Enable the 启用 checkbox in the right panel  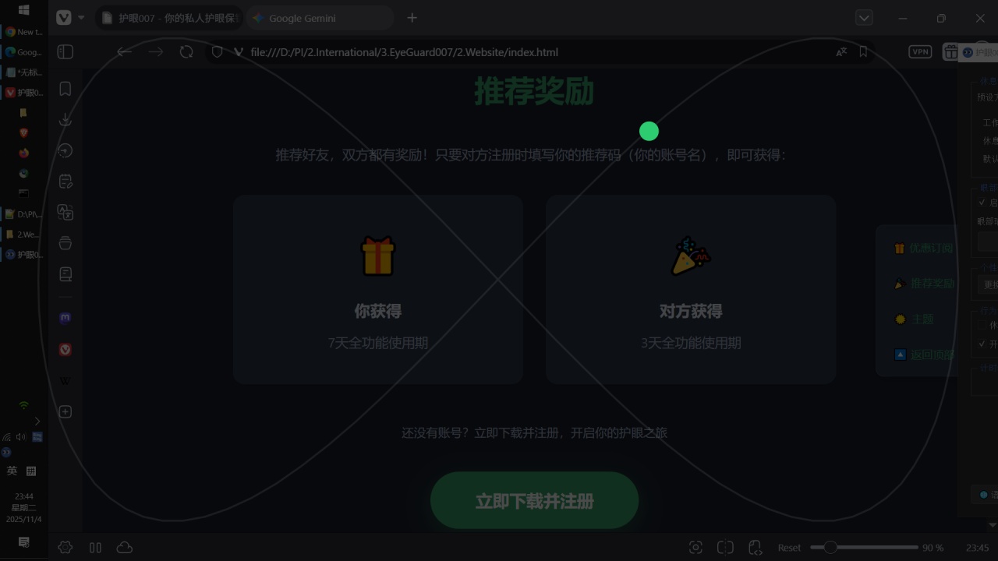pos(981,202)
